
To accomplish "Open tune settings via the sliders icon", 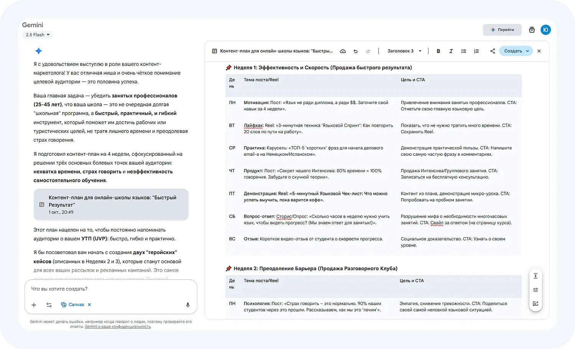I will (535, 290).
